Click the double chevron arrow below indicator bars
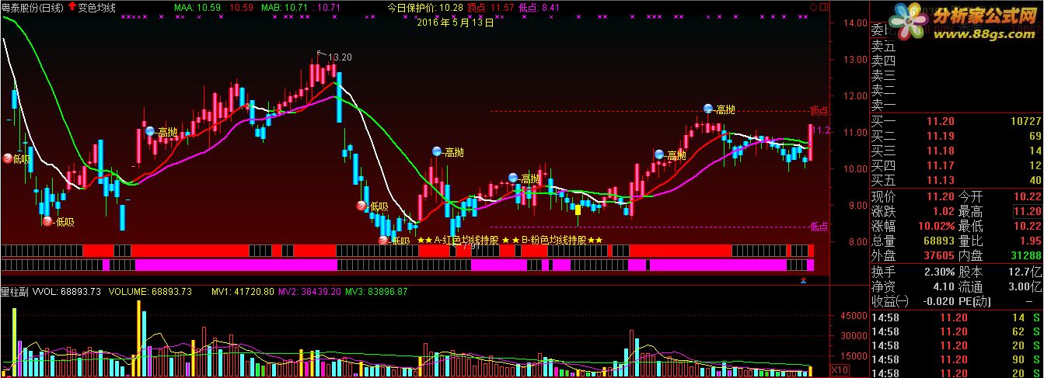The width and height of the screenshot is (1044, 378). [804, 279]
